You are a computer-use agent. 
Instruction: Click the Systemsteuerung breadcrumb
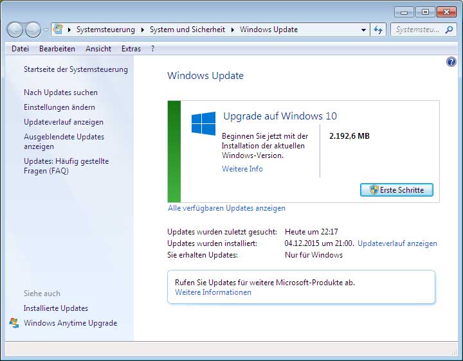[105, 30]
